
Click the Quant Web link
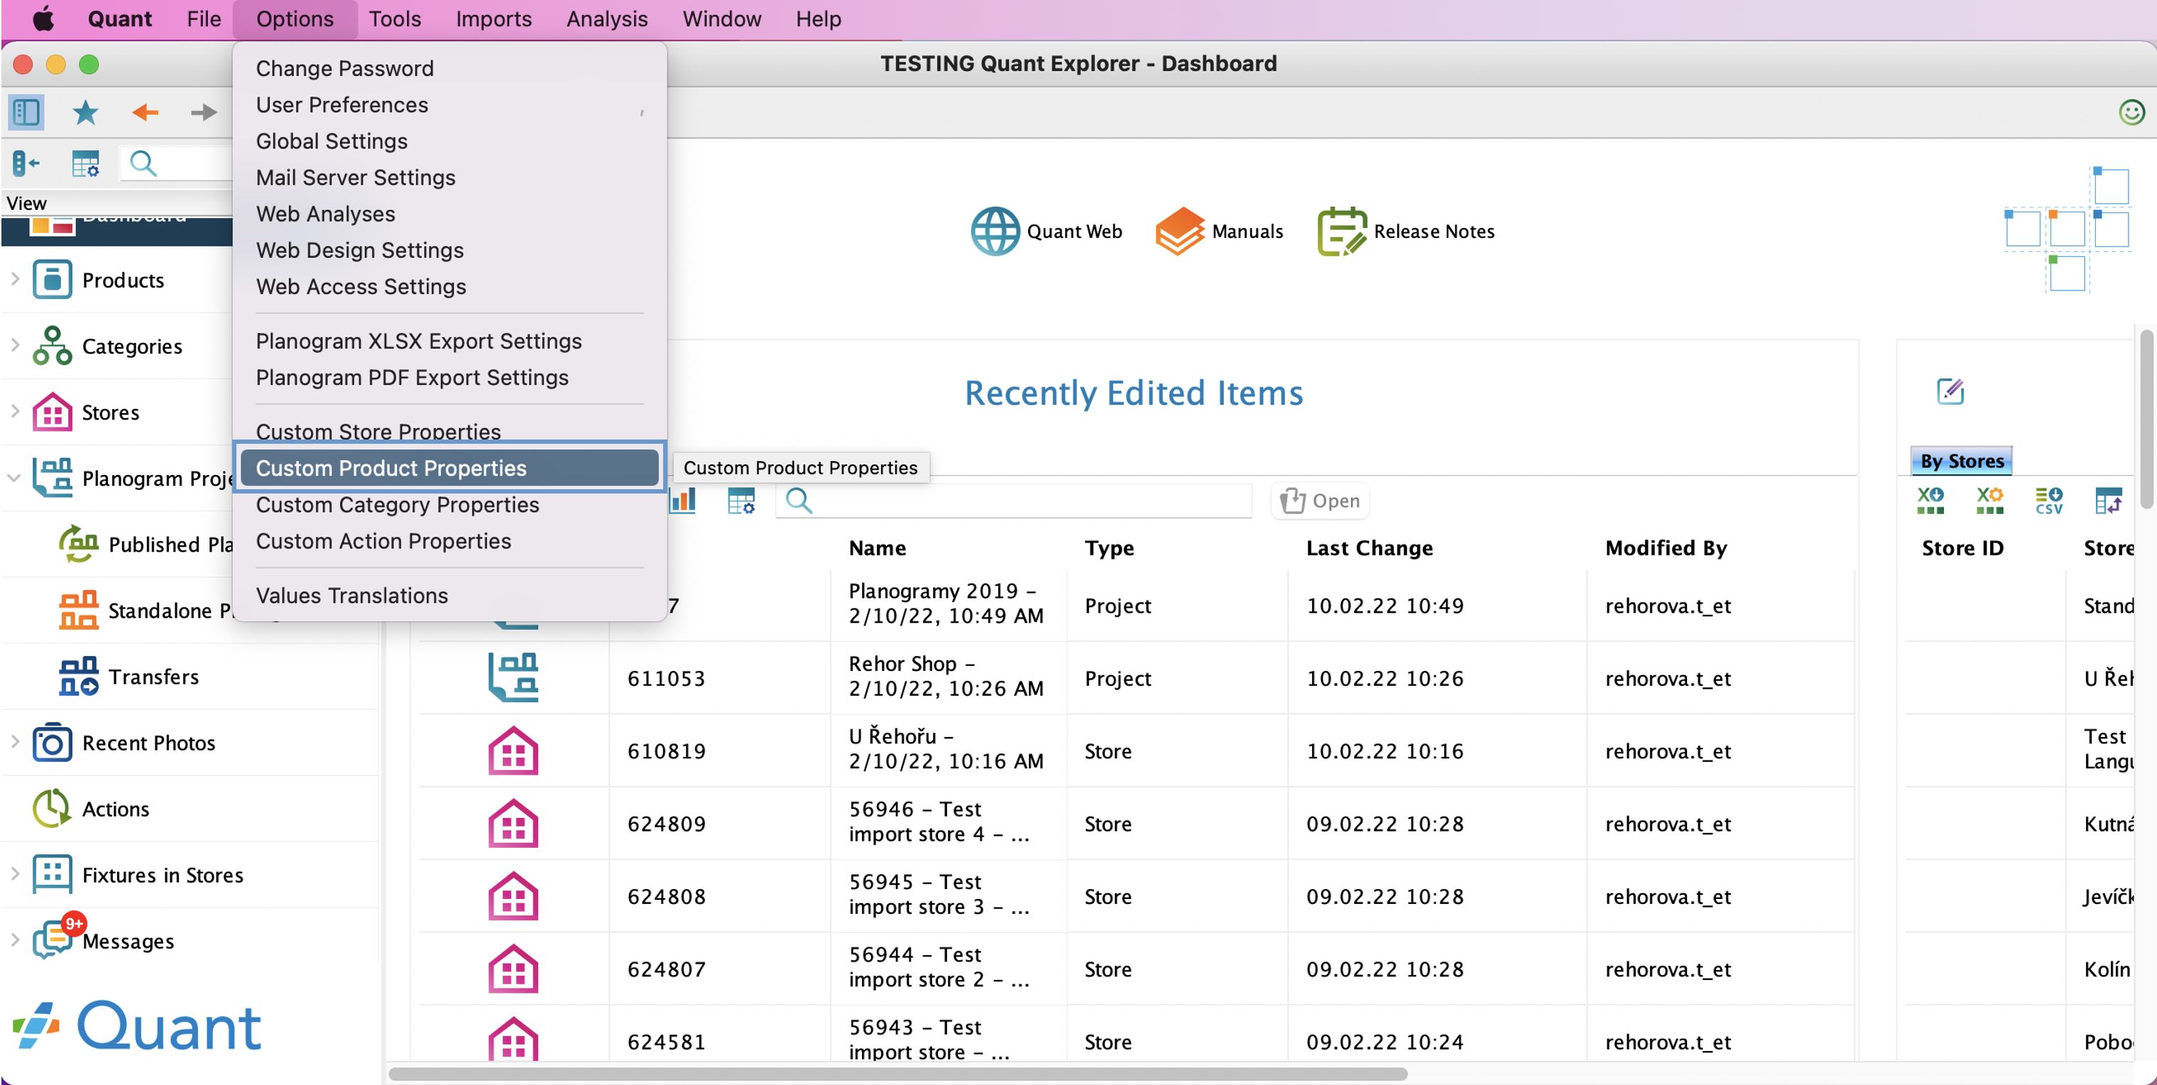pos(1074,231)
